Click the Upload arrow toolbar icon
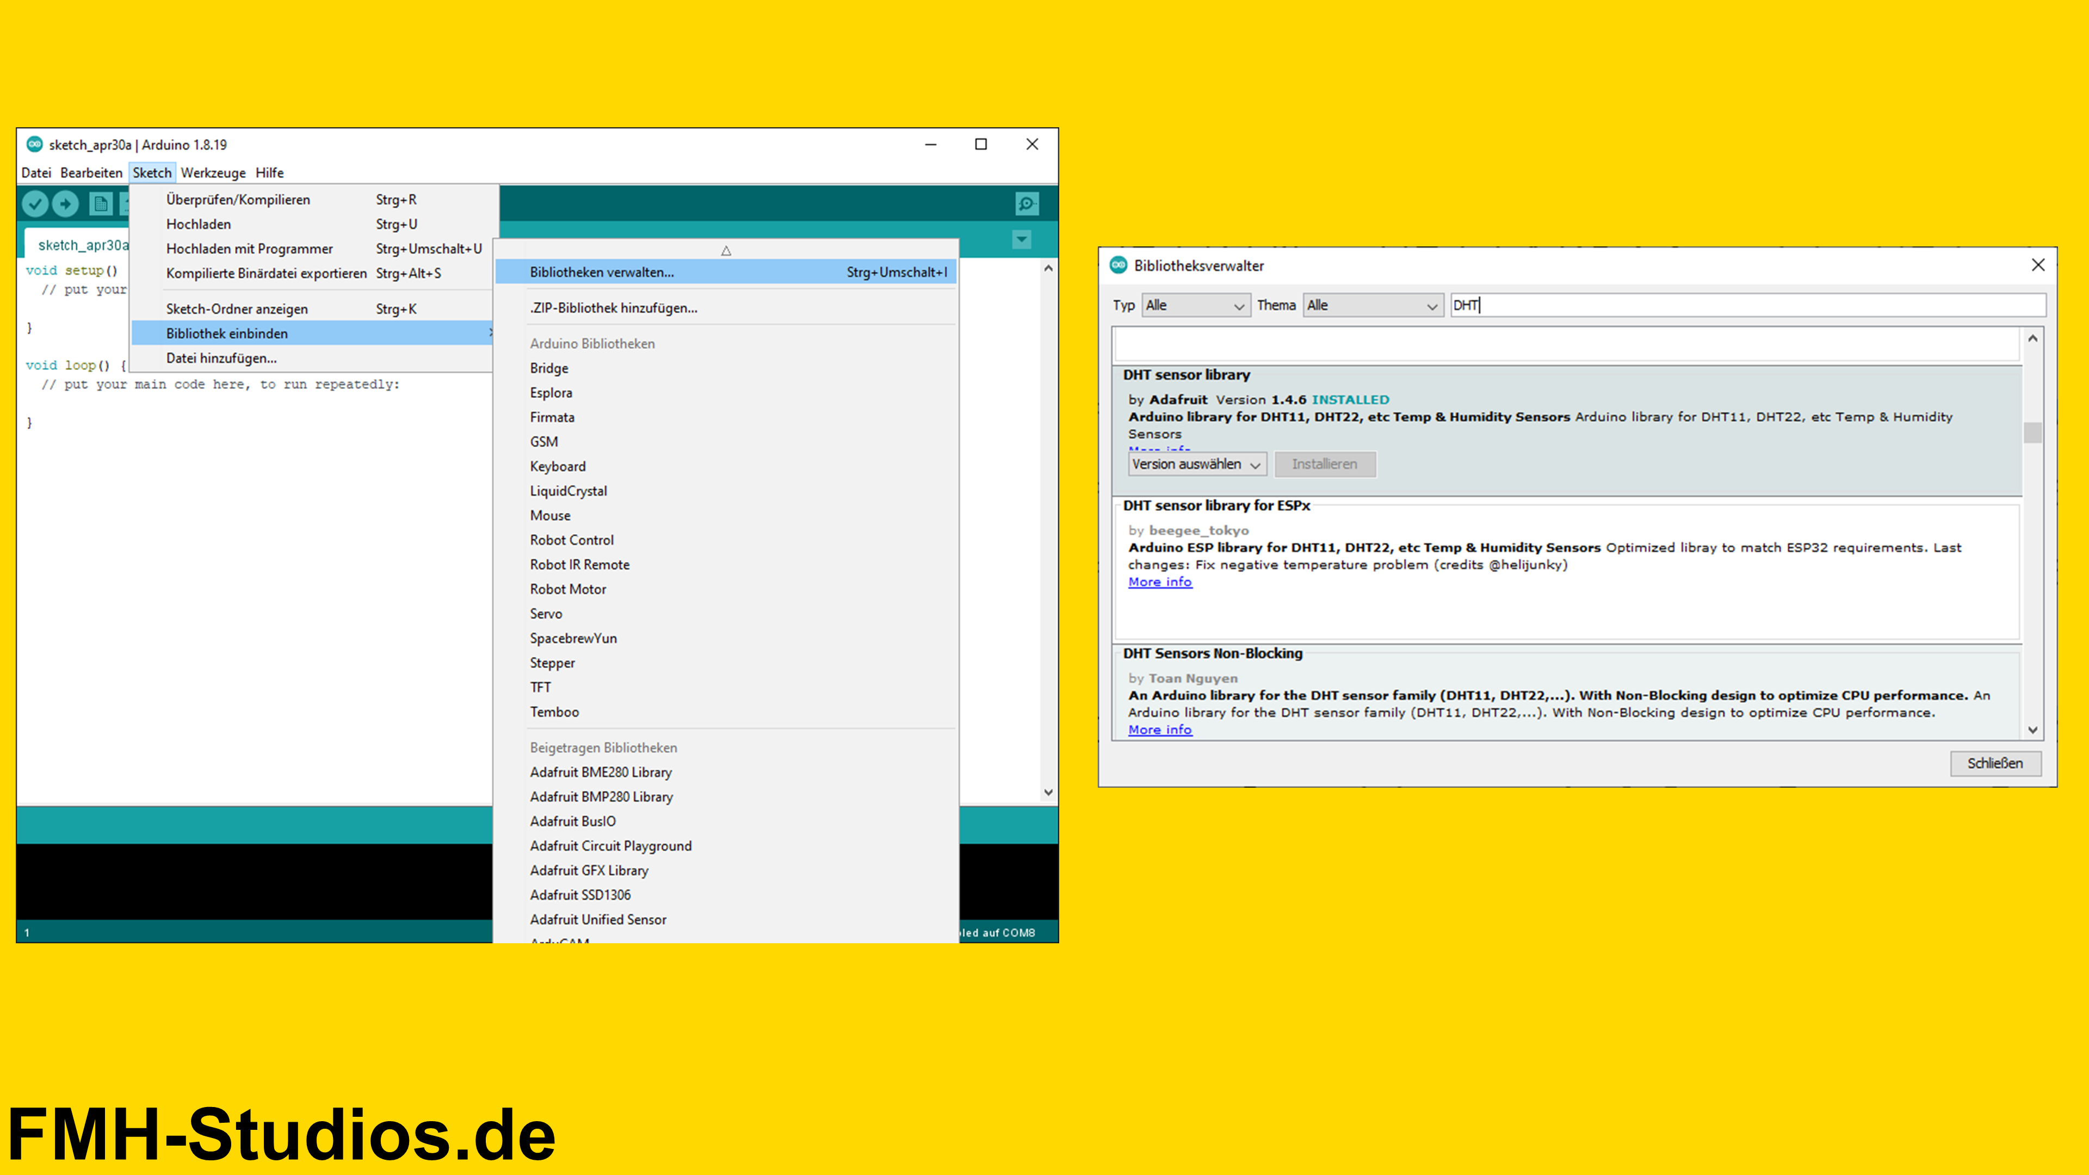 (66, 203)
